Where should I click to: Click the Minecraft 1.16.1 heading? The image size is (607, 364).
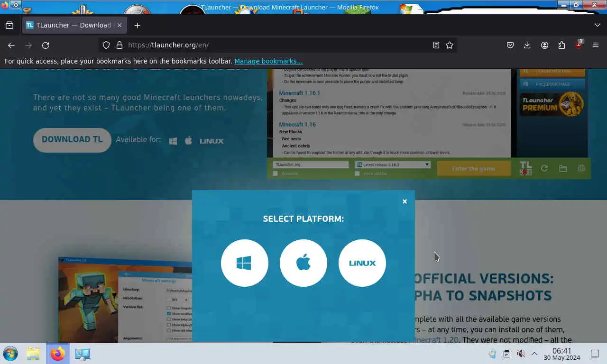[300, 93]
